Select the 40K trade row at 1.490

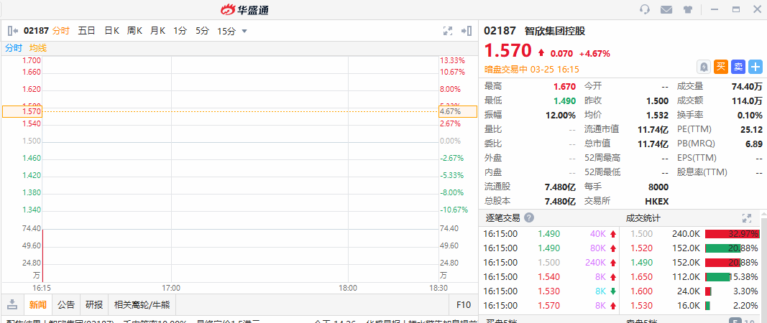coord(550,233)
